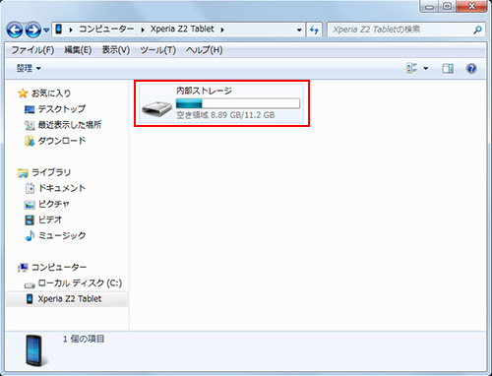Image resolution: width=492 pixels, height=376 pixels.
Task: Refresh the current folder view
Action: pos(314,31)
